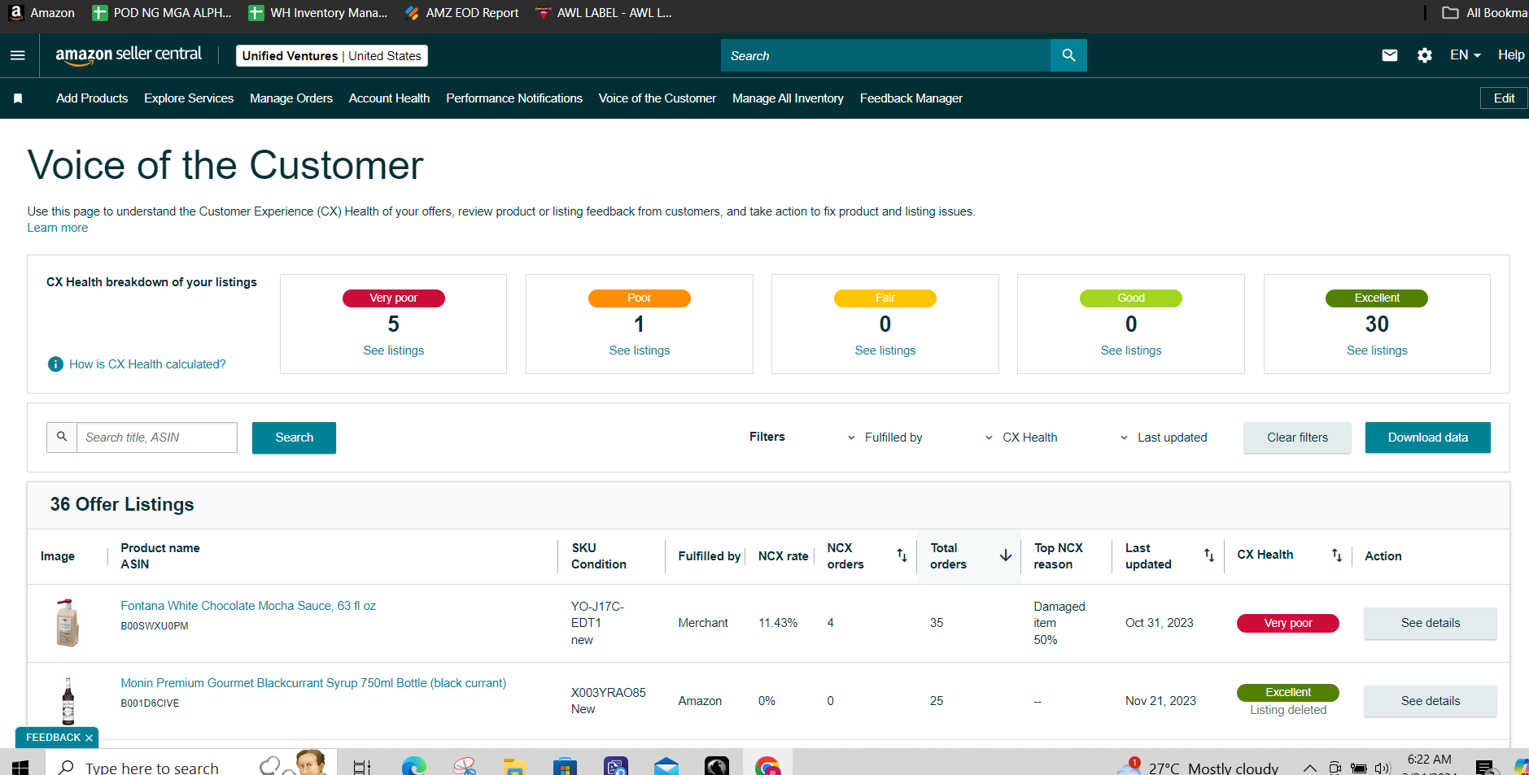Open Feedback Manager
The width and height of the screenshot is (1529, 775).
point(911,98)
